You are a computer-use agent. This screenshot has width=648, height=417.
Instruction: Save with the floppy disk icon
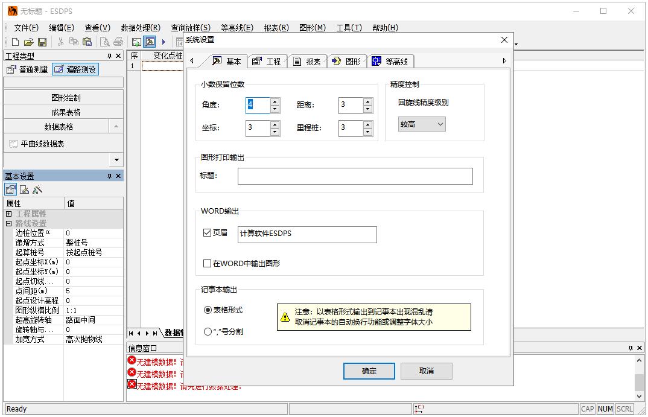point(42,42)
